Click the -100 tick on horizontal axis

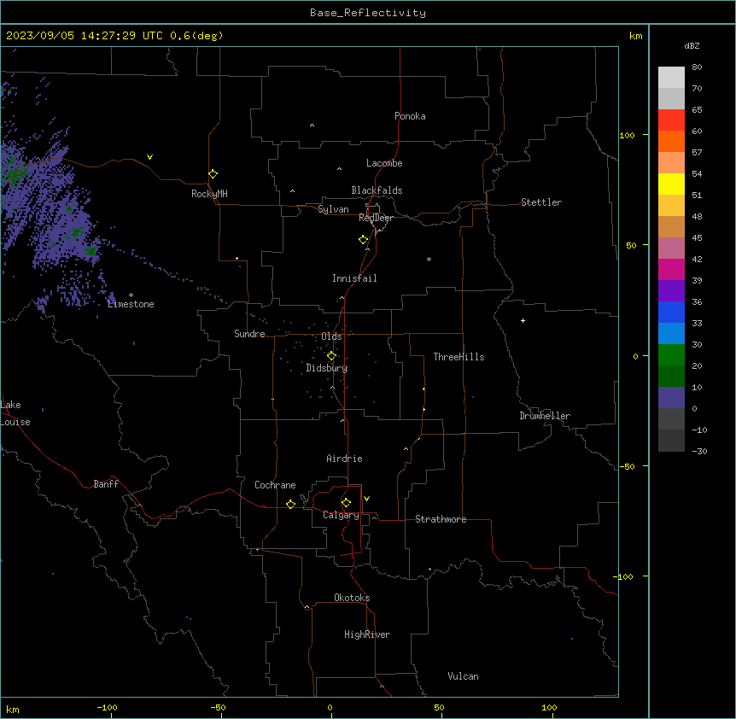108,707
